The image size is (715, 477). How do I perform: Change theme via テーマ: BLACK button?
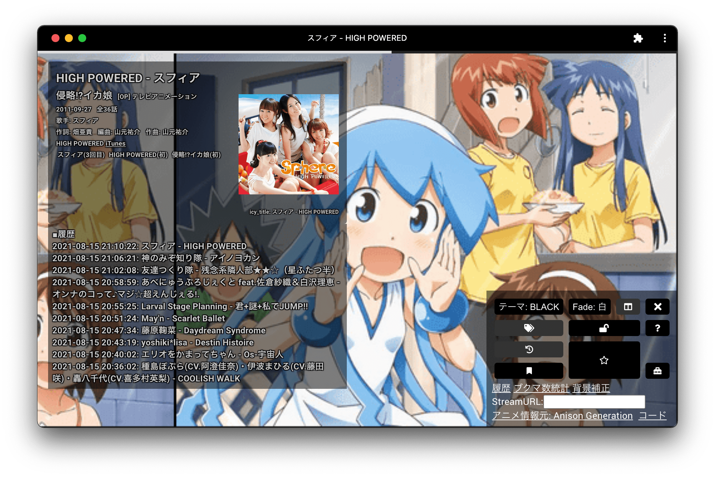tap(529, 307)
